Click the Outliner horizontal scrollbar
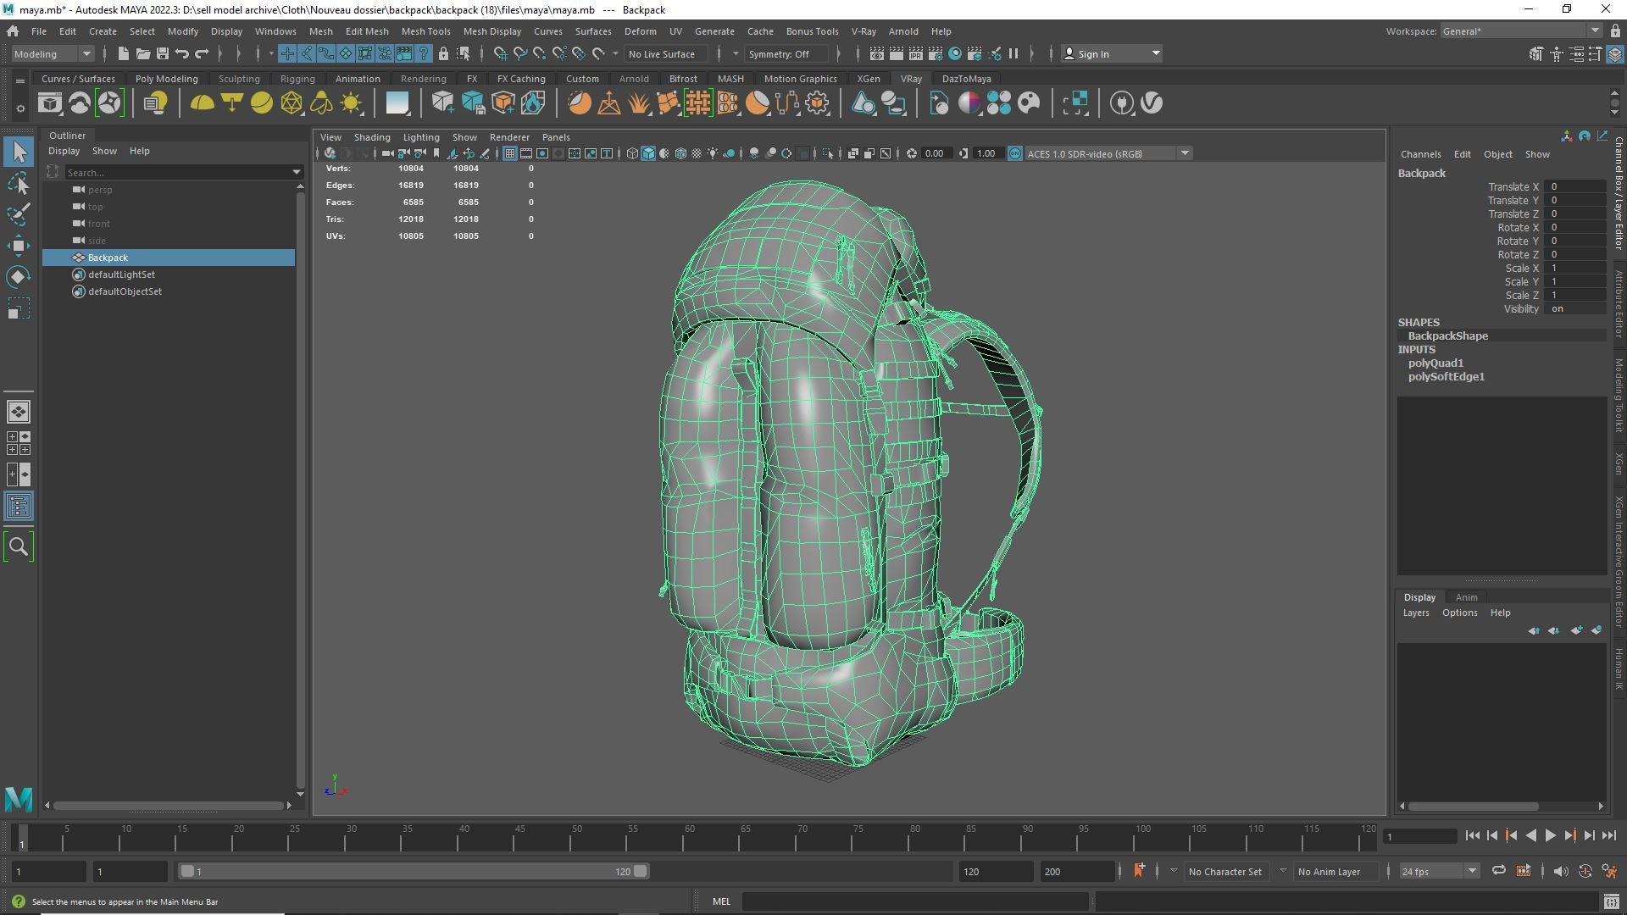Viewport: 1627px width, 915px height. point(168,805)
